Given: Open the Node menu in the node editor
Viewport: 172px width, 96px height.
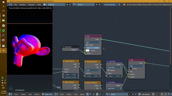Looking at the screenshot, I should click(82, 94).
